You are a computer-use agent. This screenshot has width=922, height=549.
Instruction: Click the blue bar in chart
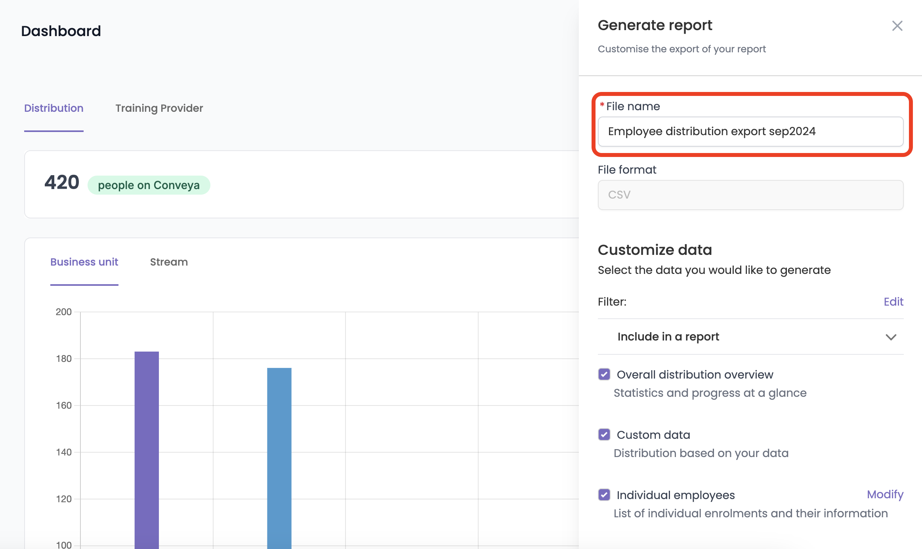[x=279, y=458]
